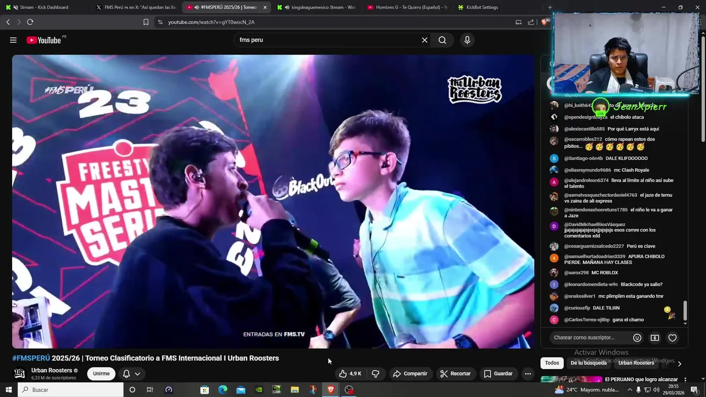Viewport: 706px width, 397px height.
Task: Click the address bar URL
Action: (211, 22)
